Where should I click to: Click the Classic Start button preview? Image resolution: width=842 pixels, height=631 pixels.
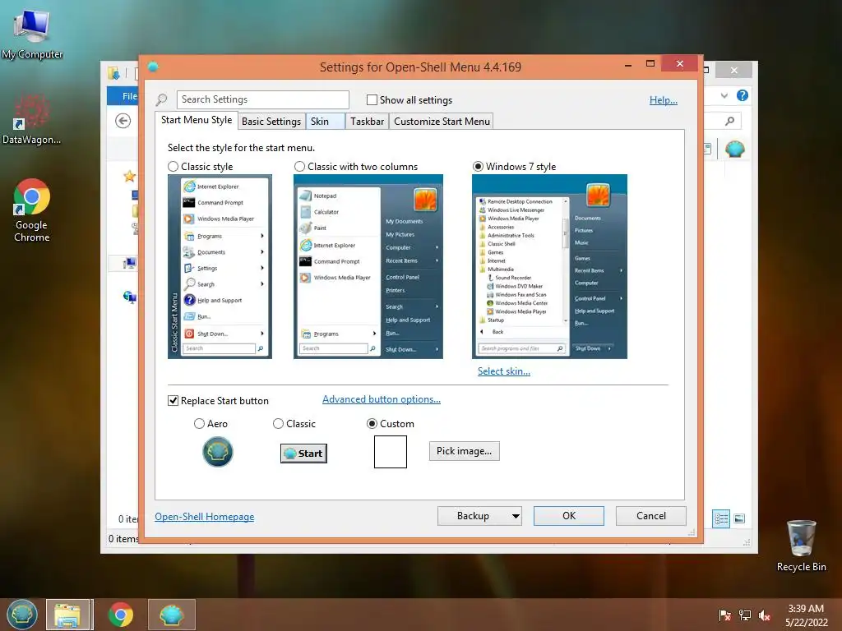(x=303, y=454)
